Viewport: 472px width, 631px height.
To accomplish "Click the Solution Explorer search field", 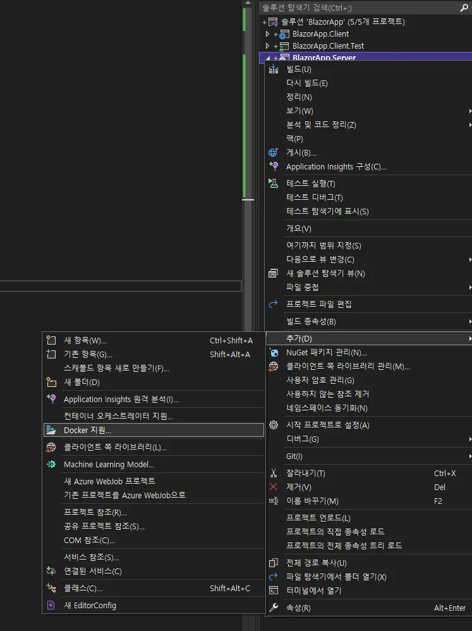I will point(360,8).
